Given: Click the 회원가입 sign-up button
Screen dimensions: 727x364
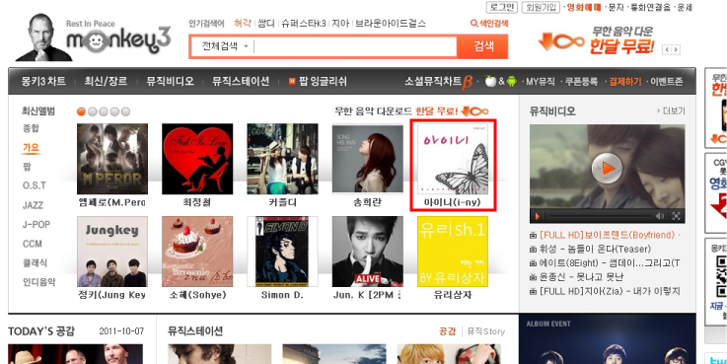Looking at the screenshot, I should tap(541, 7).
